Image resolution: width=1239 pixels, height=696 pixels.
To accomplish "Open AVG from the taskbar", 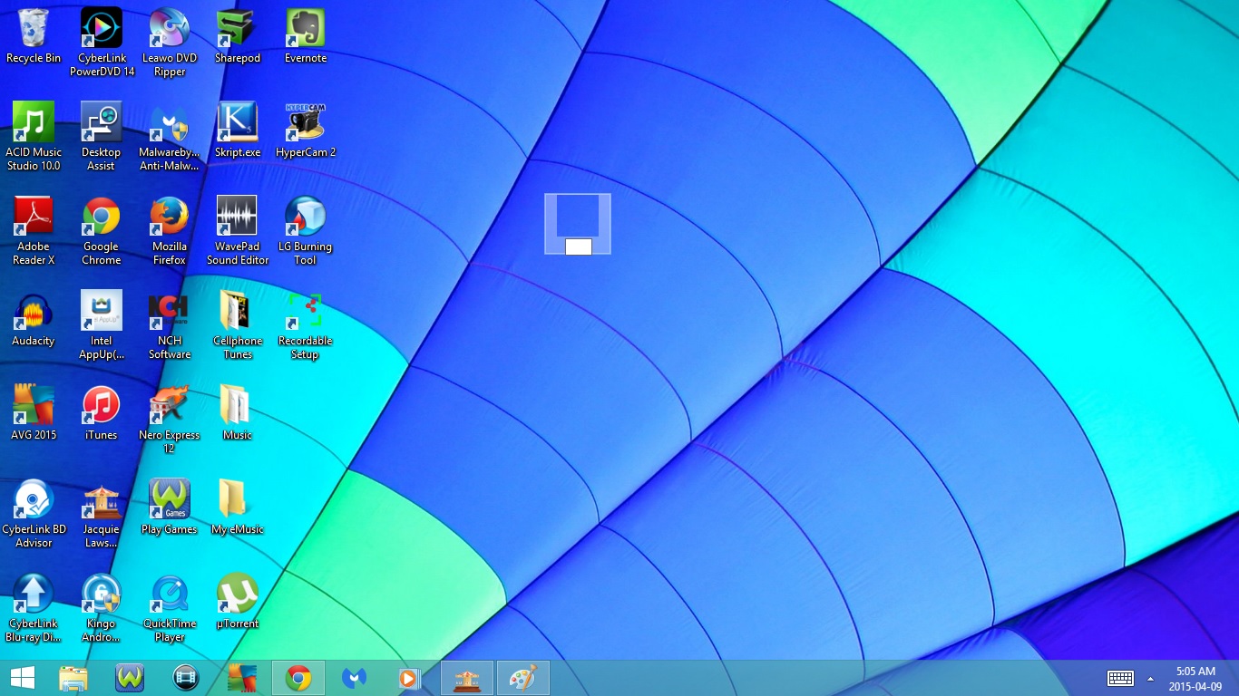I will click(242, 678).
